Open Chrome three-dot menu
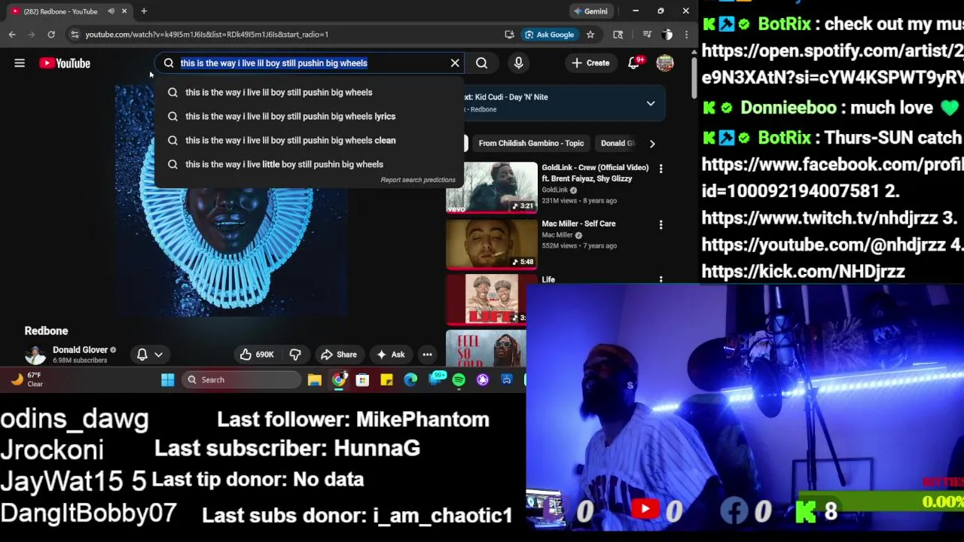This screenshot has height=542, width=964. [x=686, y=35]
